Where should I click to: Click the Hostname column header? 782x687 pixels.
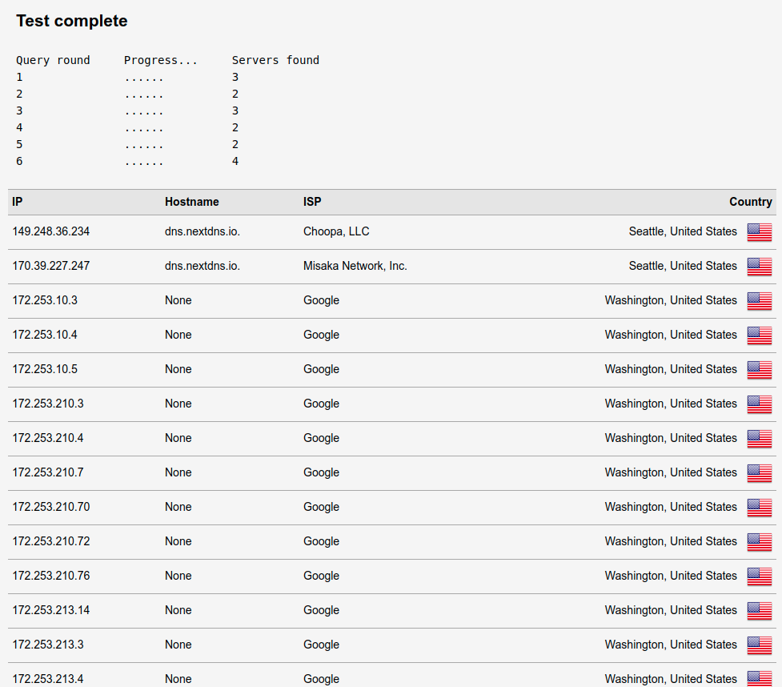191,202
